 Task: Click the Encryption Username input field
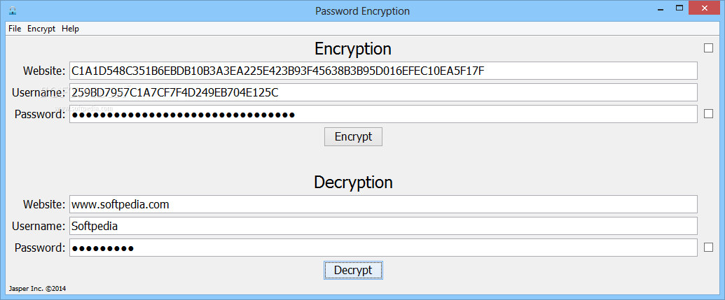(x=383, y=92)
